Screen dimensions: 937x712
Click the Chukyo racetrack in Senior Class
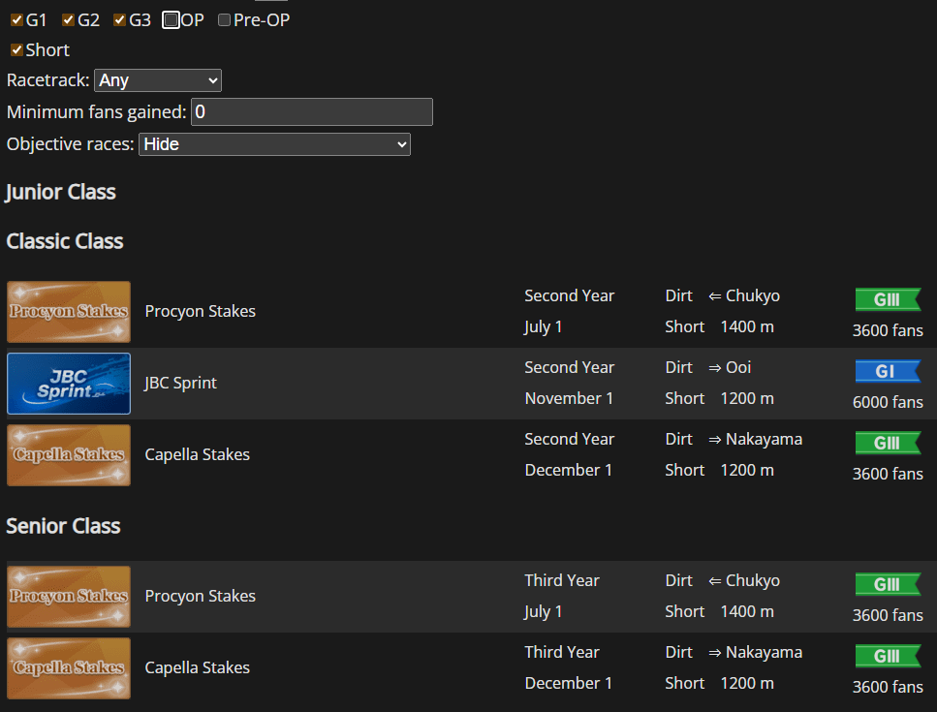tap(753, 581)
